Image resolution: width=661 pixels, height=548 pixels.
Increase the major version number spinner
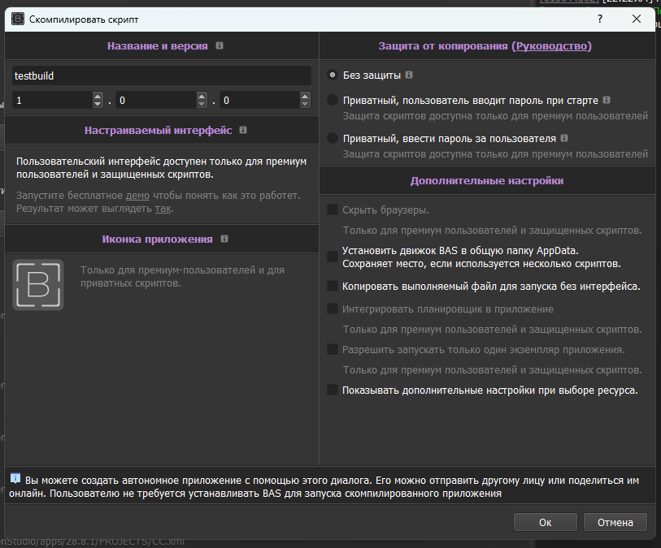click(x=98, y=97)
